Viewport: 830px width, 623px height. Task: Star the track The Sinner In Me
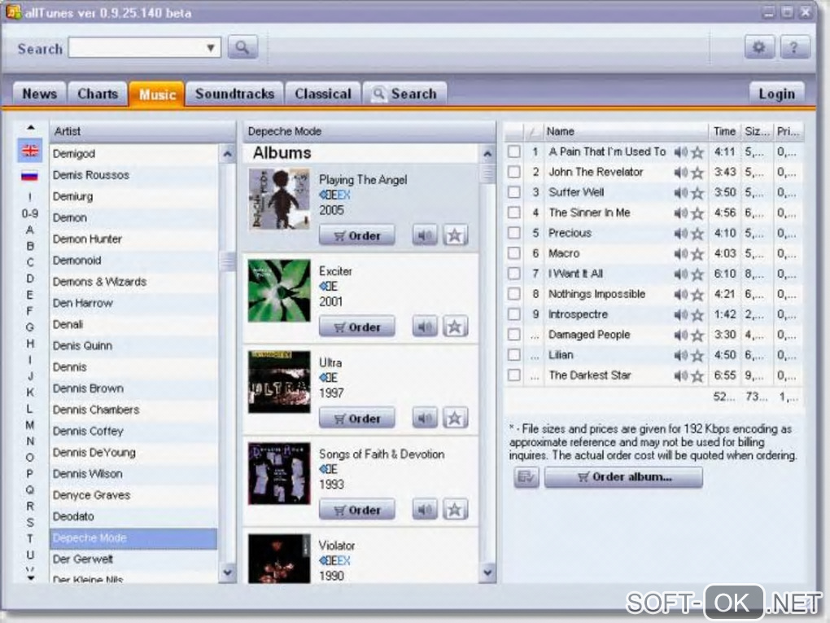tap(697, 213)
